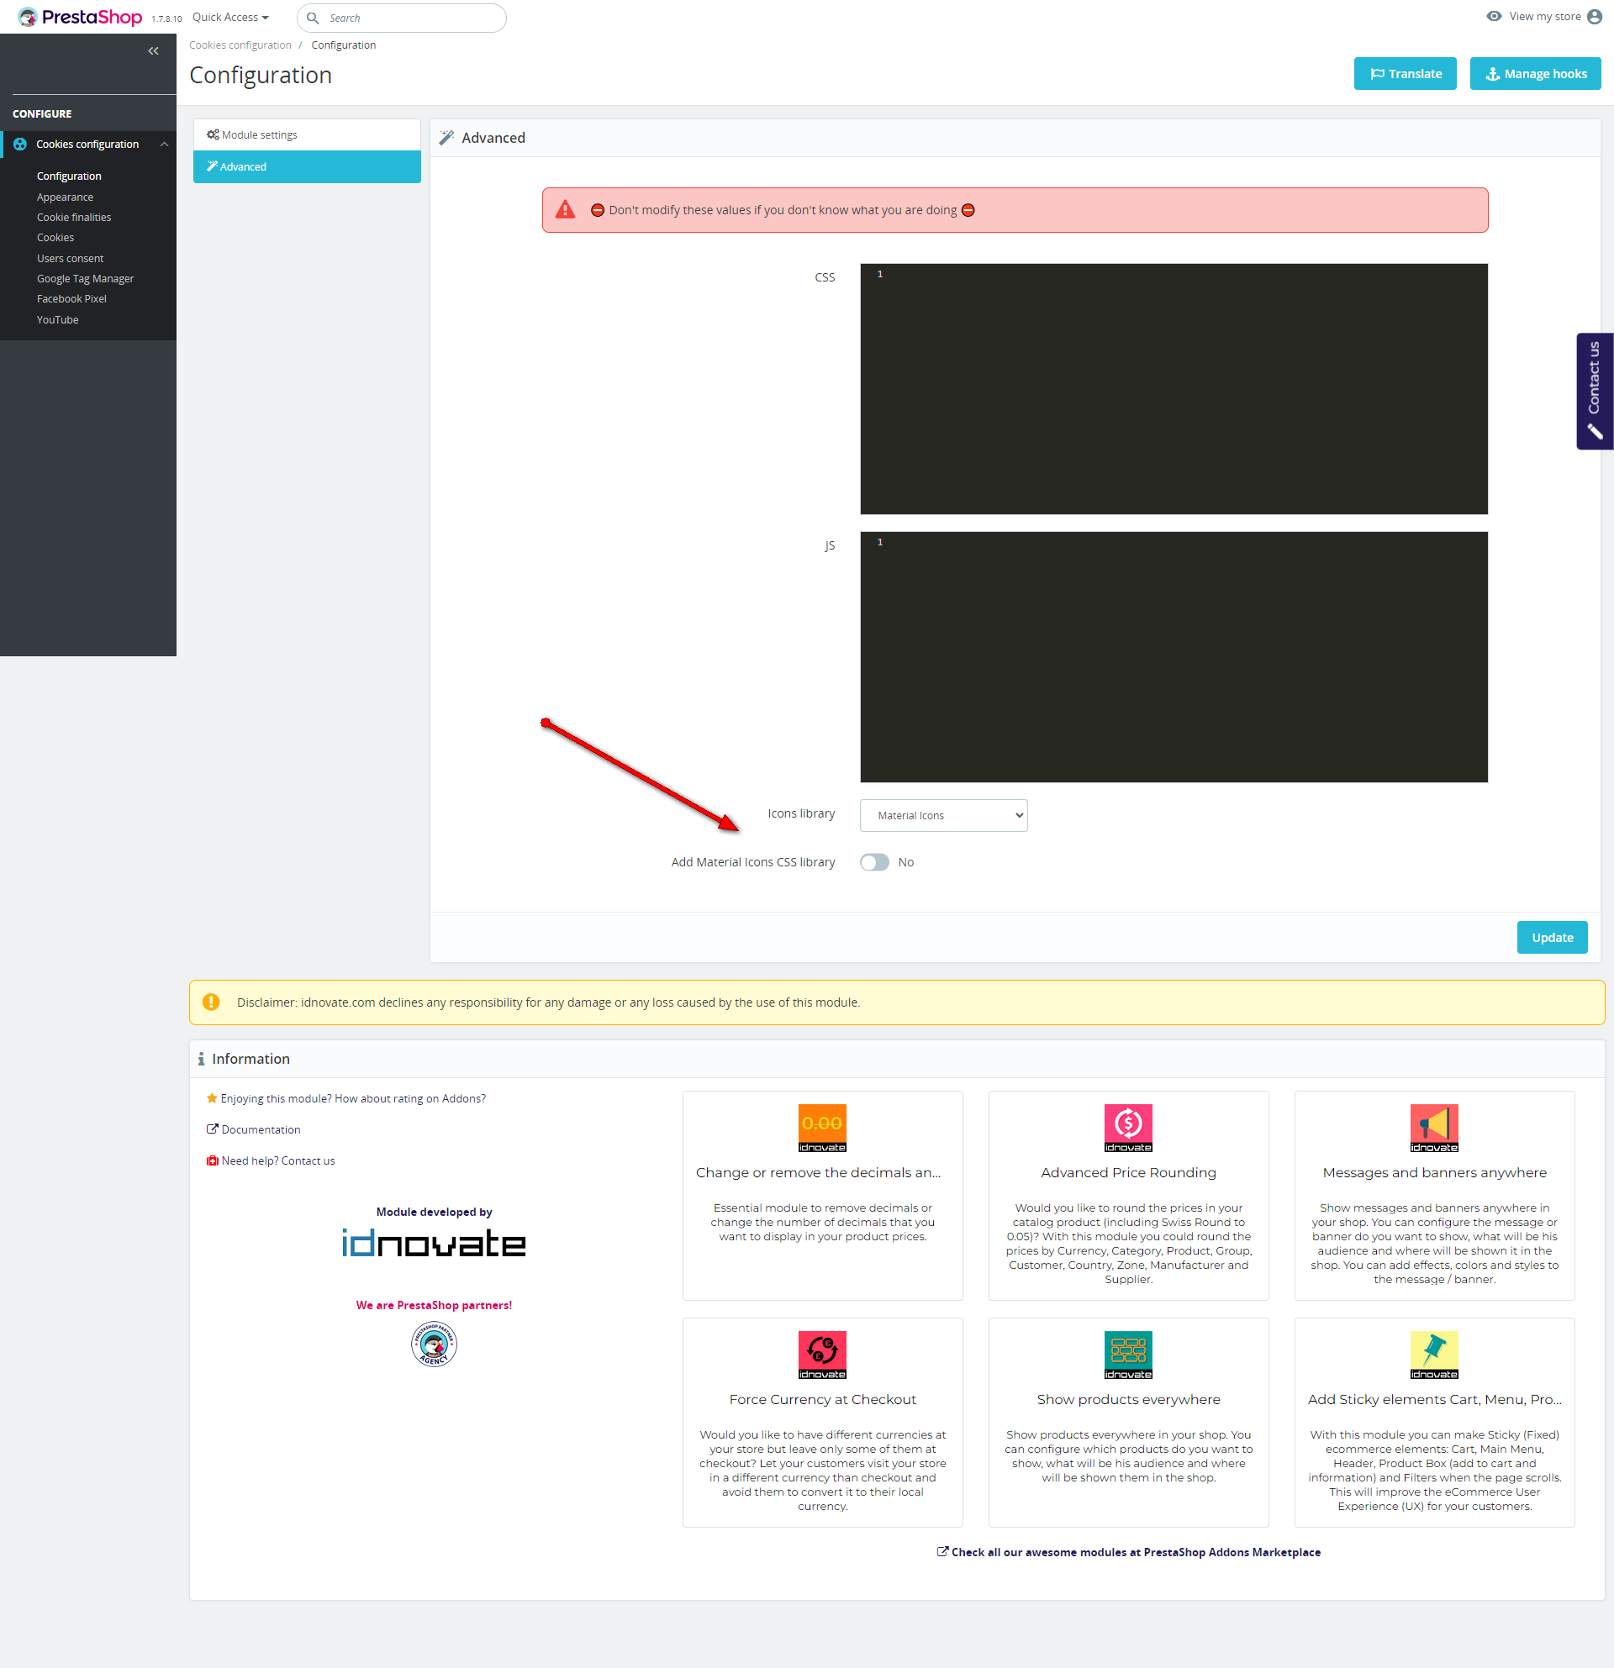Image resolution: width=1614 pixels, height=1668 pixels.
Task: Click the Show products everywhere module icon
Action: tap(1128, 1354)
